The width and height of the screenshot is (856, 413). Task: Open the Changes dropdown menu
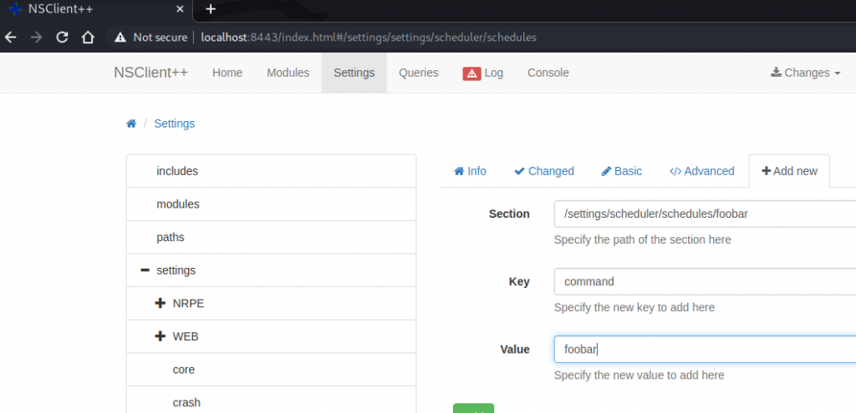pyautogui.click(x=805, y=73)
